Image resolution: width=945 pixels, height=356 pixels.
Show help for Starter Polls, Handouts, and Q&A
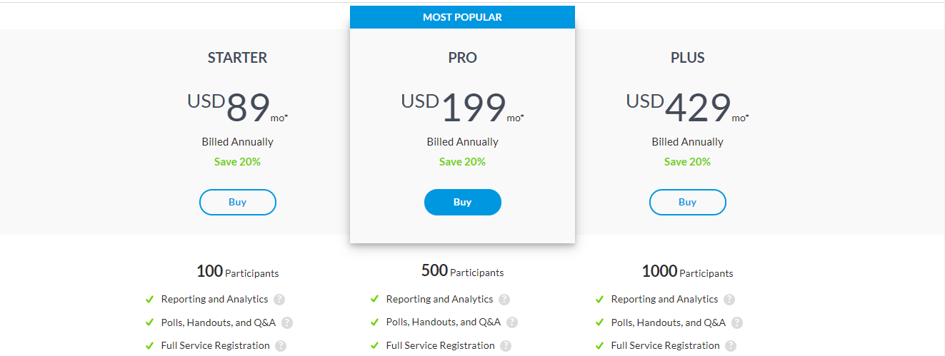[x=287, y=322]
